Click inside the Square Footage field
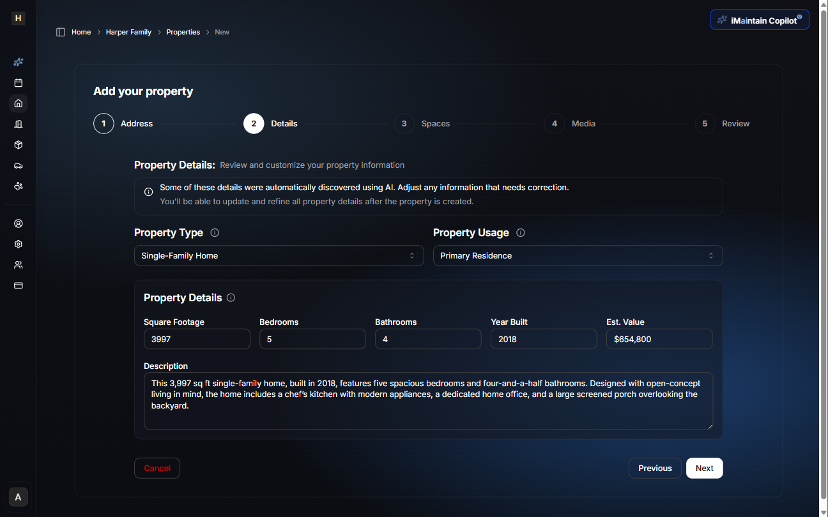 coord(197,339)
